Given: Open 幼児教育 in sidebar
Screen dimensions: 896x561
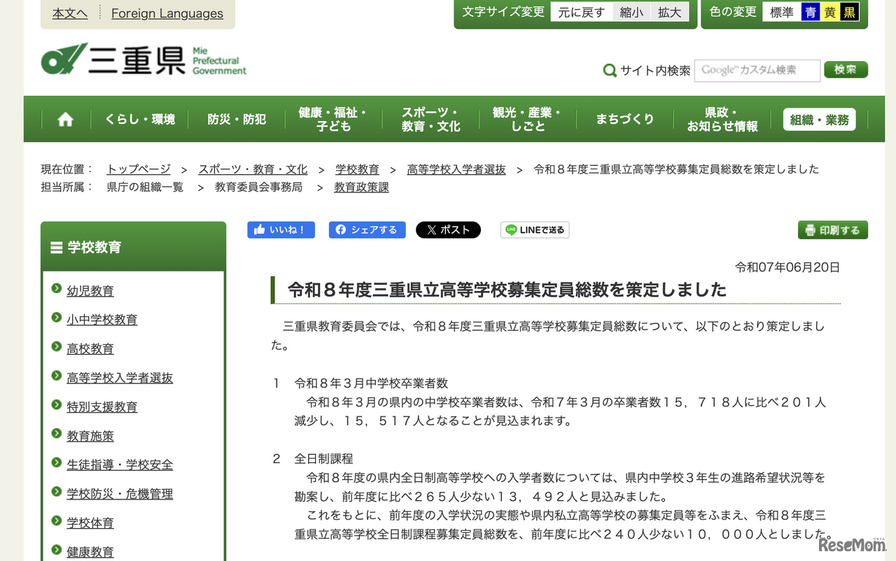Looking at the screenshot, I should (90, 291).
